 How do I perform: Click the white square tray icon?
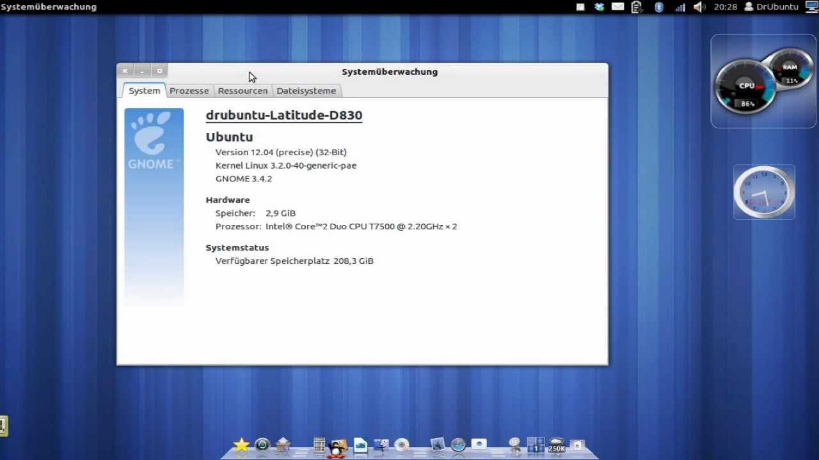580,7
